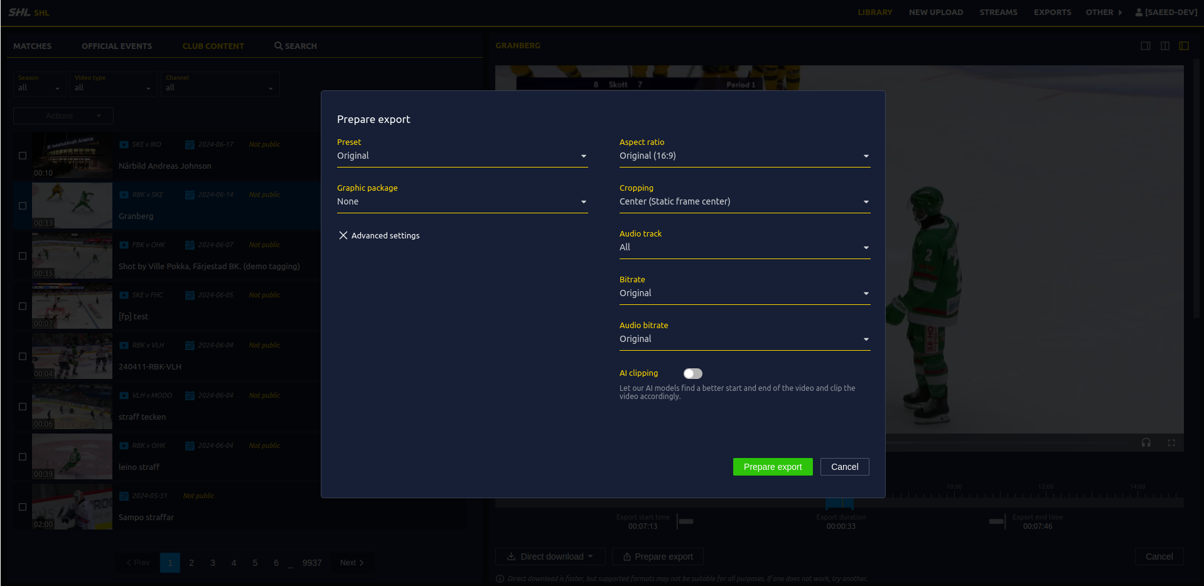Click the green Prepare export button
Viewport: 1204px width, 586px height.
pos(772,466)
